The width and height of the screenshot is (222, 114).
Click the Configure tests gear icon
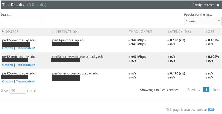point(218,5)
